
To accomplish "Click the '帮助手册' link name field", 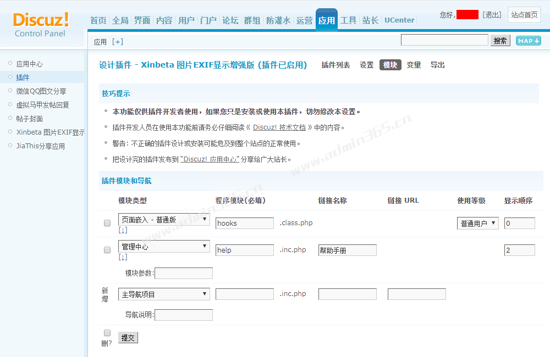I will tap(347, 250).
